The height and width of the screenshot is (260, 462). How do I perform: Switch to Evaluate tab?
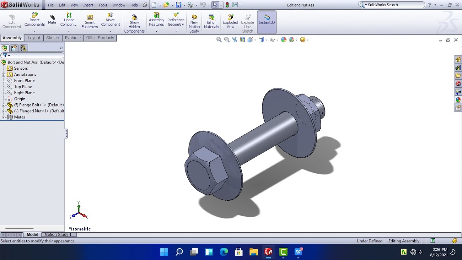[73, 38]
